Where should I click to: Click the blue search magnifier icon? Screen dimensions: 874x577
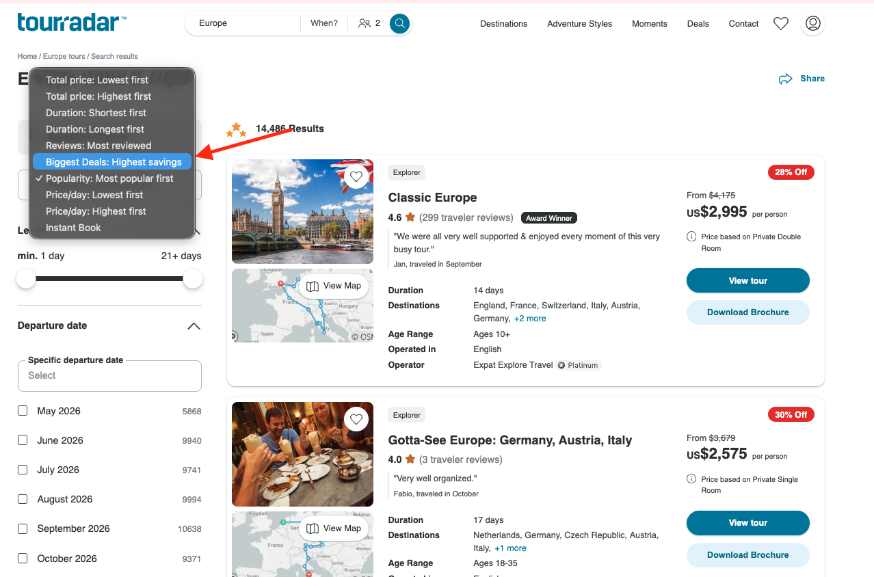tap(399, 23)
